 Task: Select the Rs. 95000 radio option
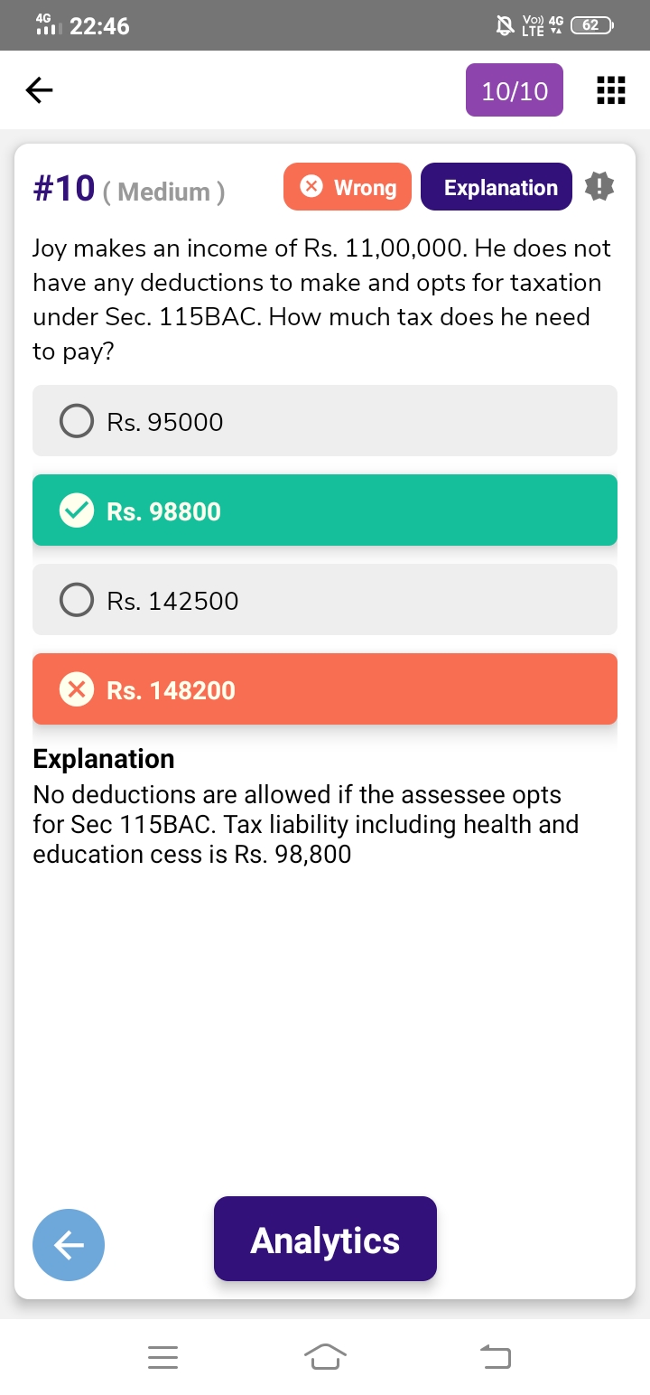(x=77, y=421)
